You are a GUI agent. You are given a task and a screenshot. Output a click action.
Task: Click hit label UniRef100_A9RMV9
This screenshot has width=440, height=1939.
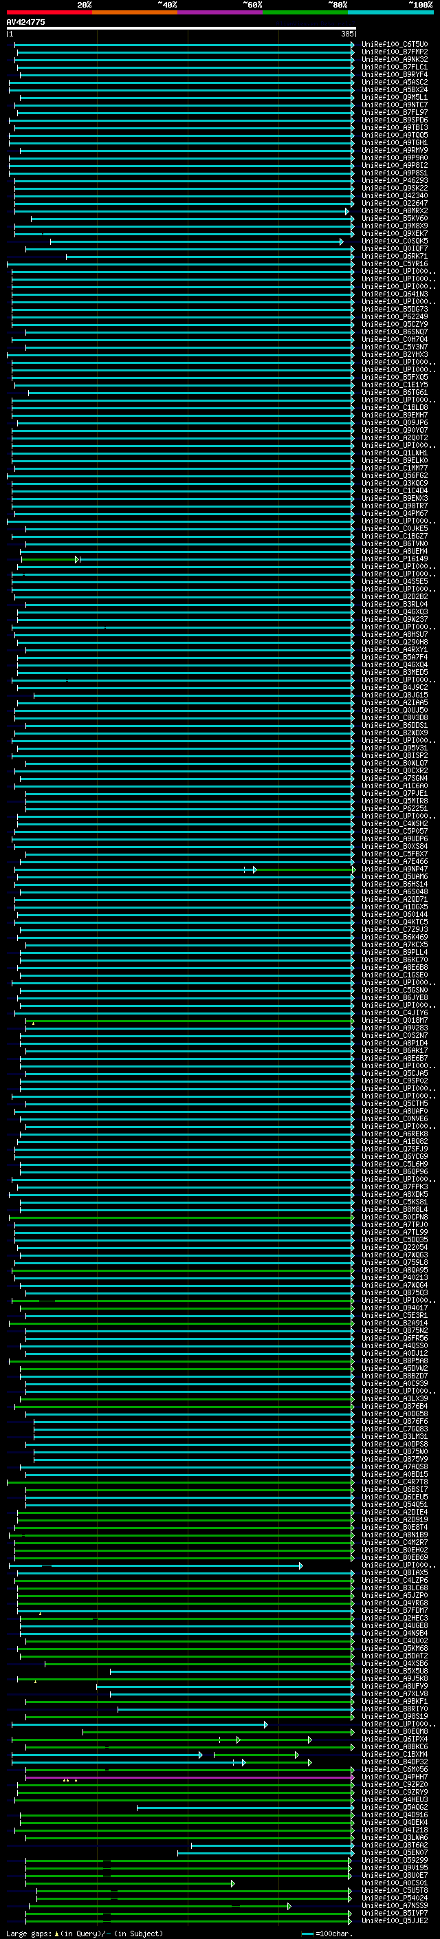pos(395,150)
